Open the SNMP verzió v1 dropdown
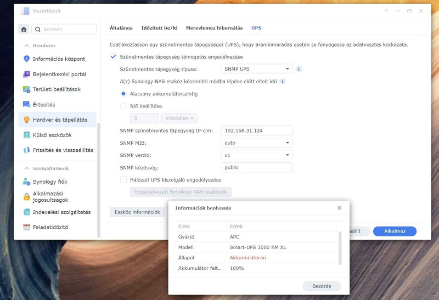 pyautogui.click(x=256, y=155)
